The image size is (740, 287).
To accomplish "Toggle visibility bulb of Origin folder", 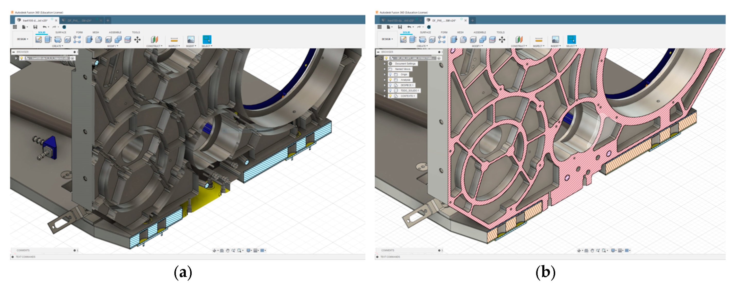I will (390, 74).
